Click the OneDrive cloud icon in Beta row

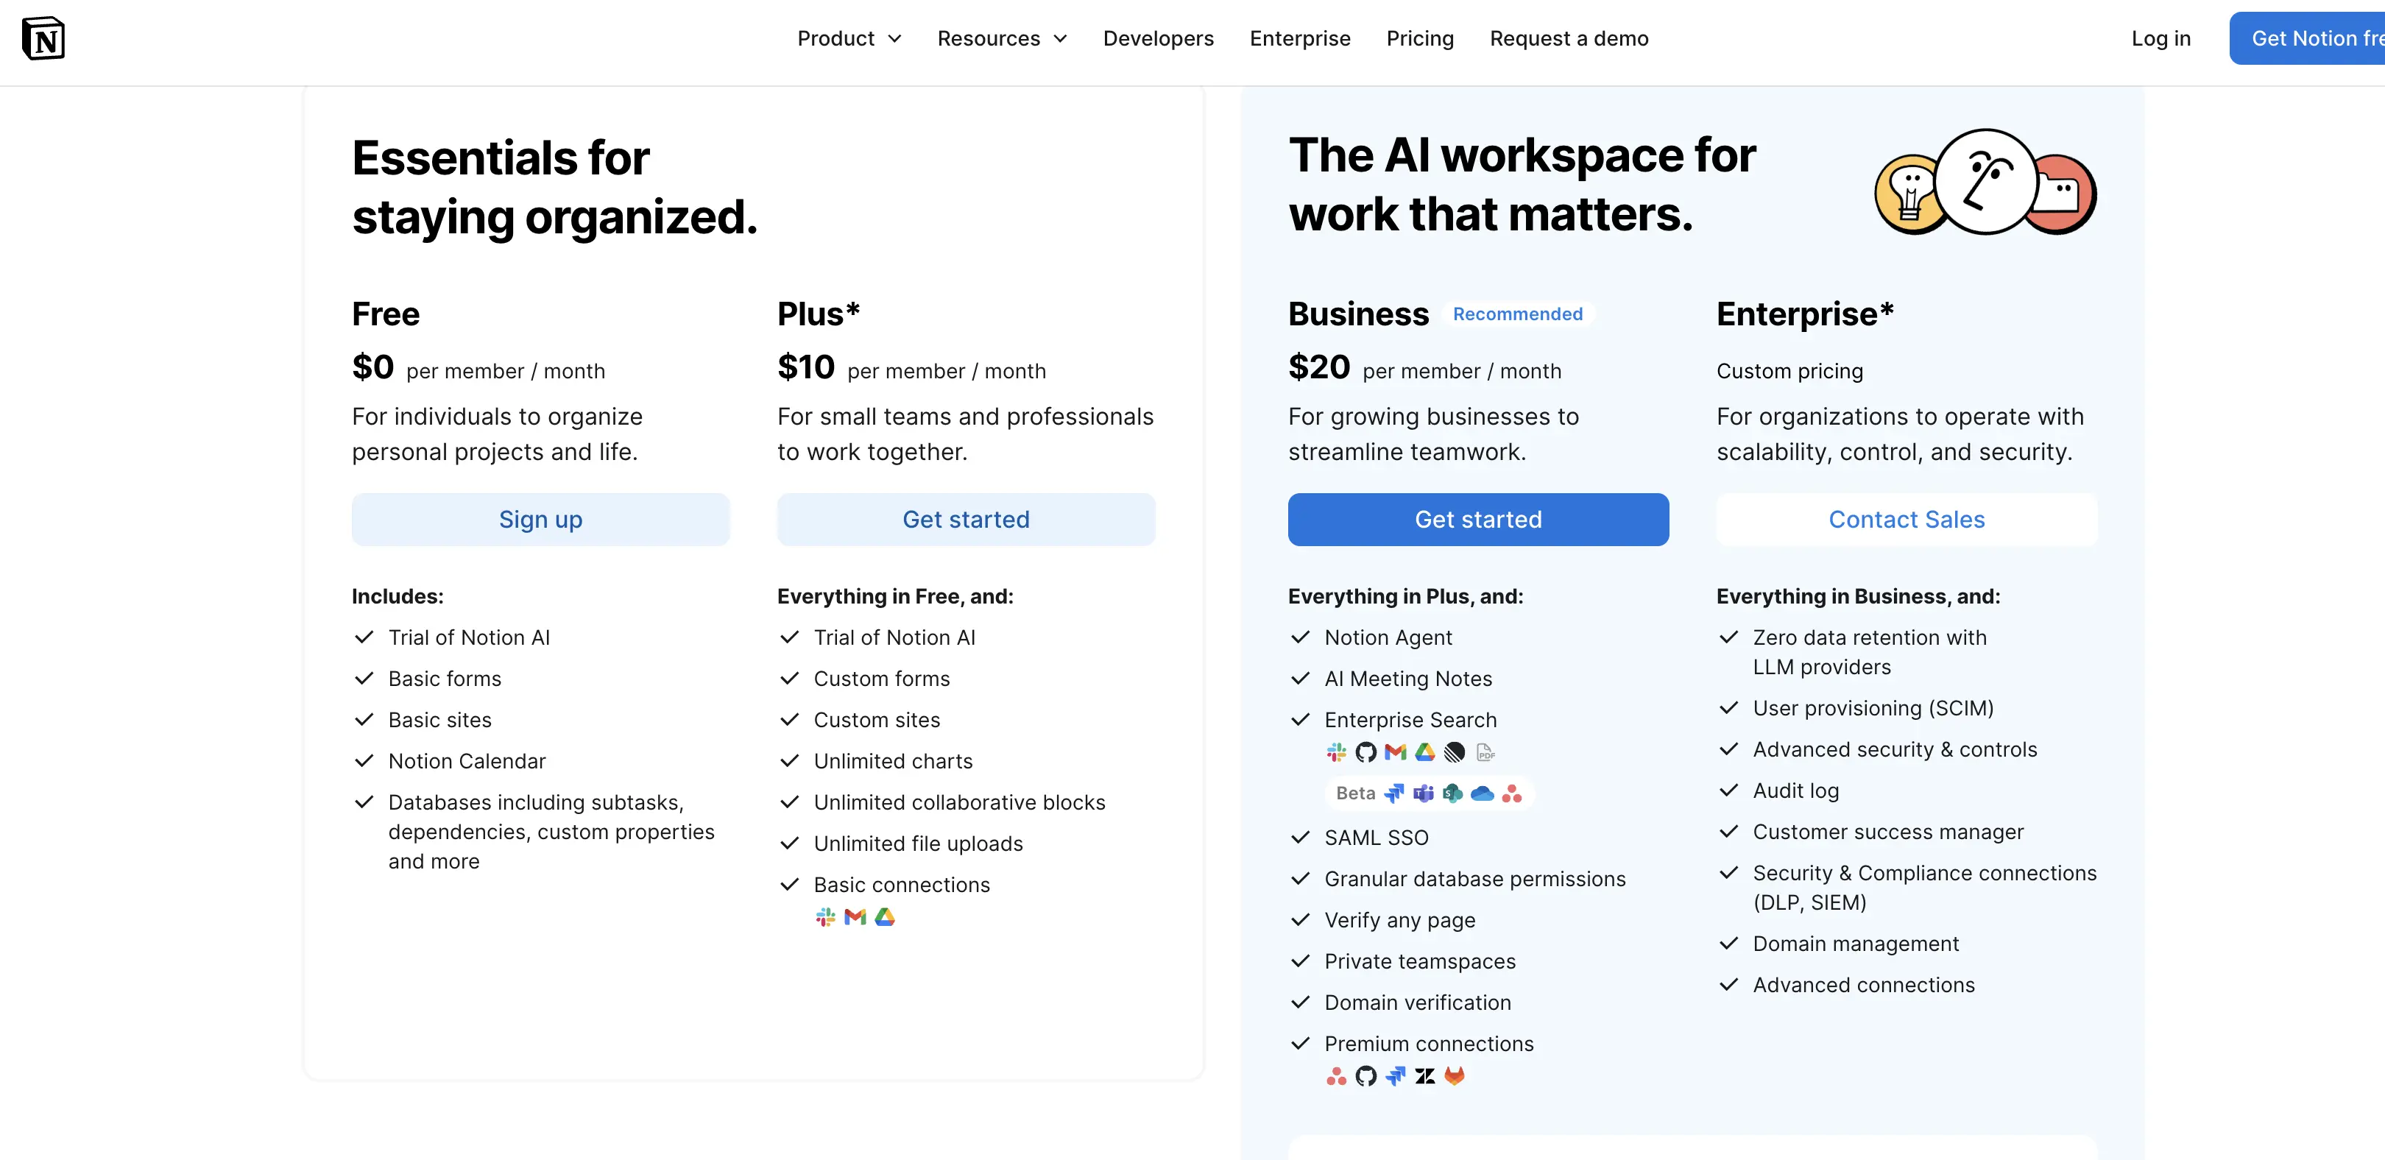coord(1483,793)
